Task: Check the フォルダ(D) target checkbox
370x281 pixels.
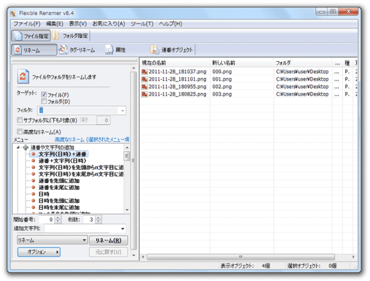Action: [44, 101]
